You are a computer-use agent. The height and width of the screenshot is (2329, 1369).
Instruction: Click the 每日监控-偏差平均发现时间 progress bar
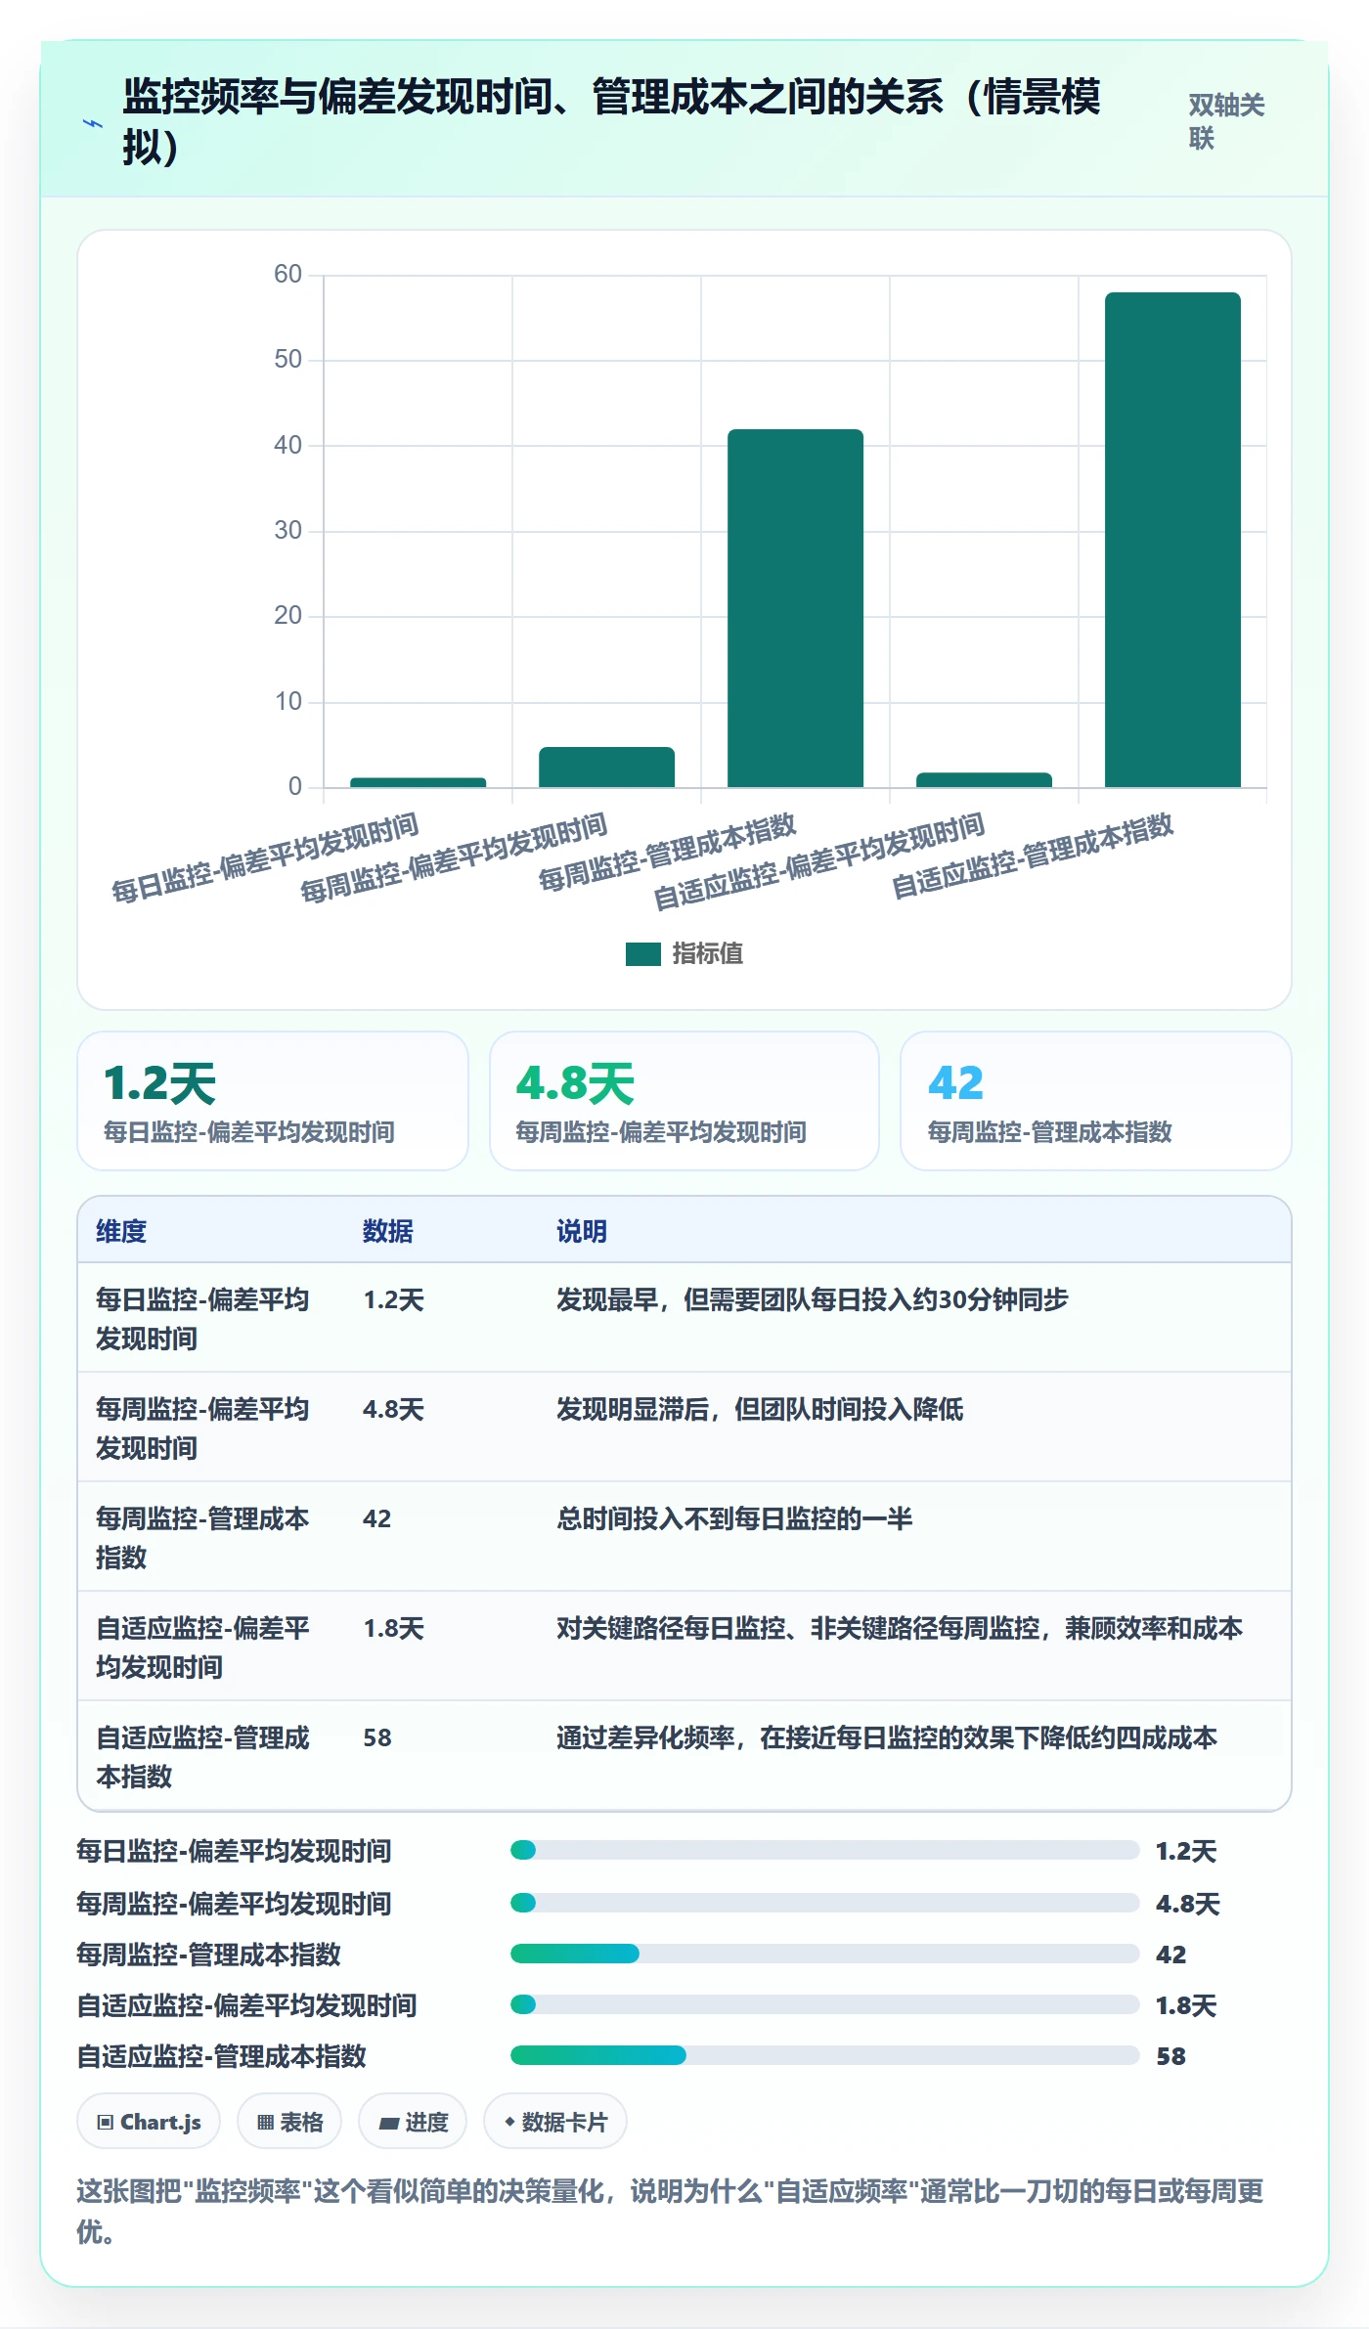click(824, 1850)
